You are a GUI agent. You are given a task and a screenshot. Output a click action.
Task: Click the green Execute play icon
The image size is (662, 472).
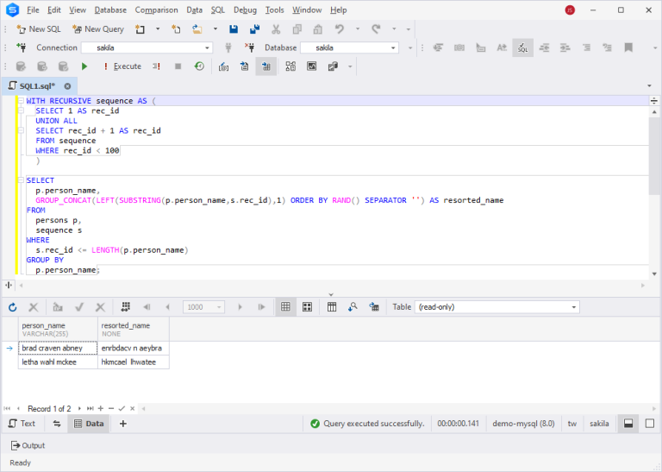pyautogui.click(x=84, y=66)
